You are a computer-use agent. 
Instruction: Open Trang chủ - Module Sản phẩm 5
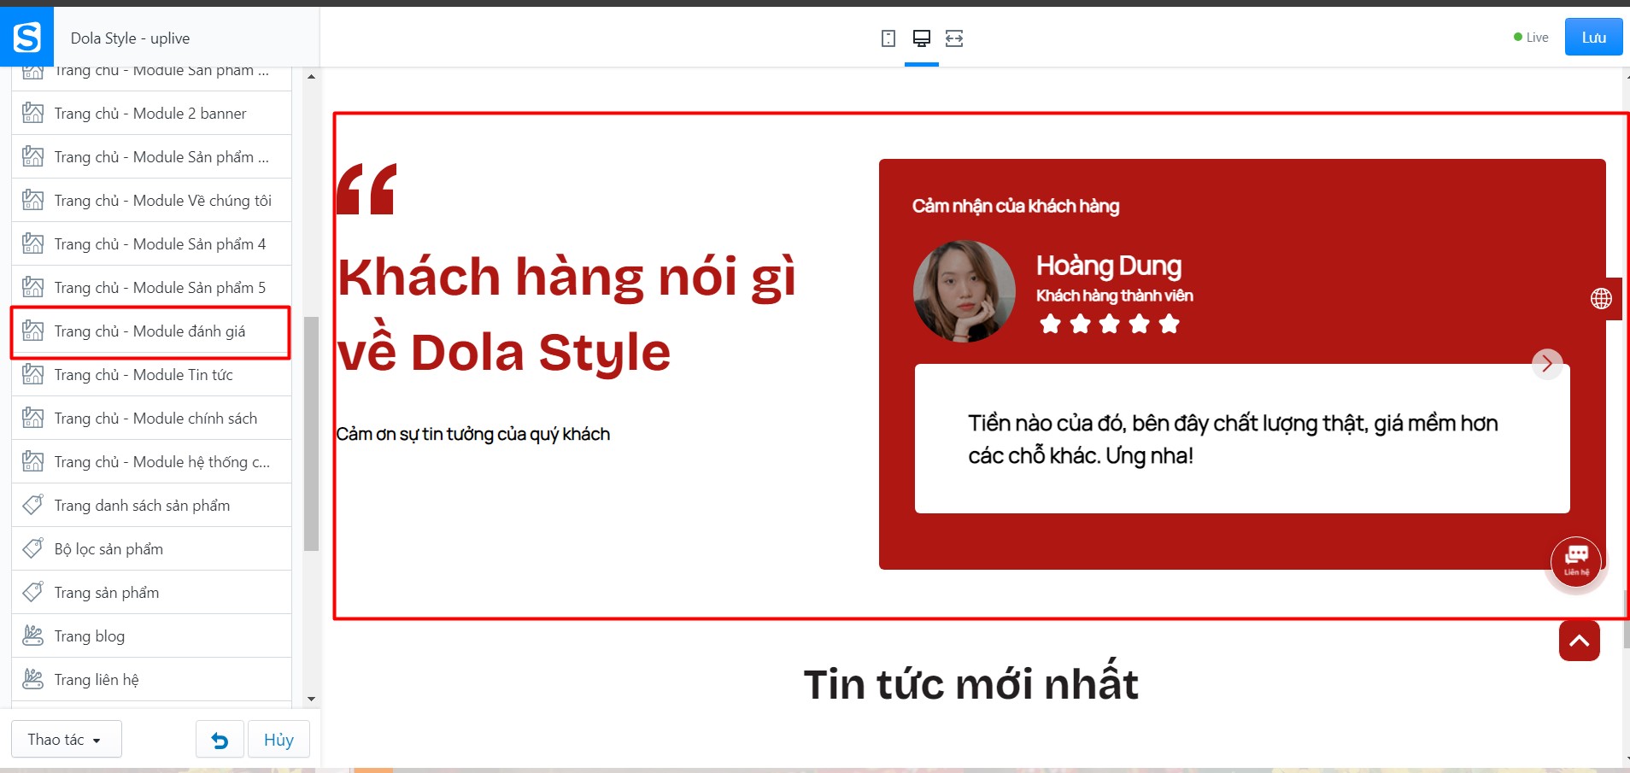(151, 287)
